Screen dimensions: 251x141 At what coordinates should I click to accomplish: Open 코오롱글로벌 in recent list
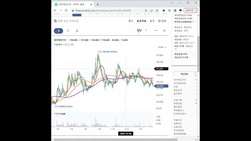(x=180, y=83)
